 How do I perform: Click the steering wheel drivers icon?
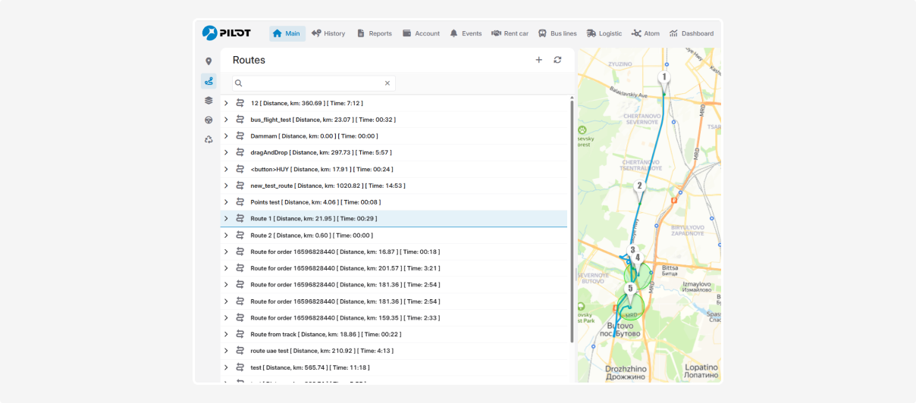(x=209, y=120)
